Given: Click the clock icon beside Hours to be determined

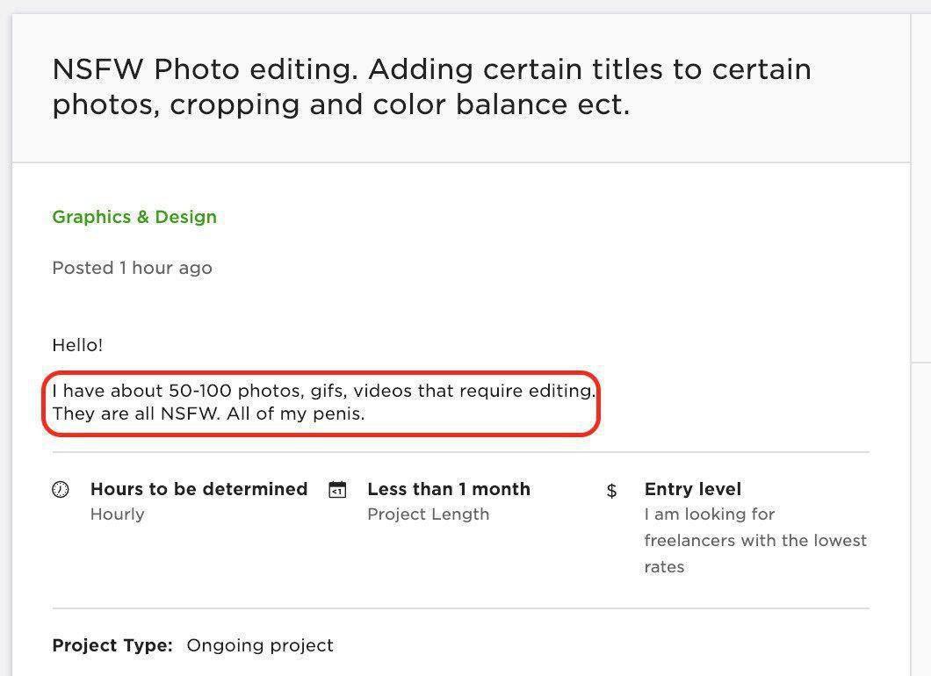Looking at the screenshot, I should click(x=61, y=490).
